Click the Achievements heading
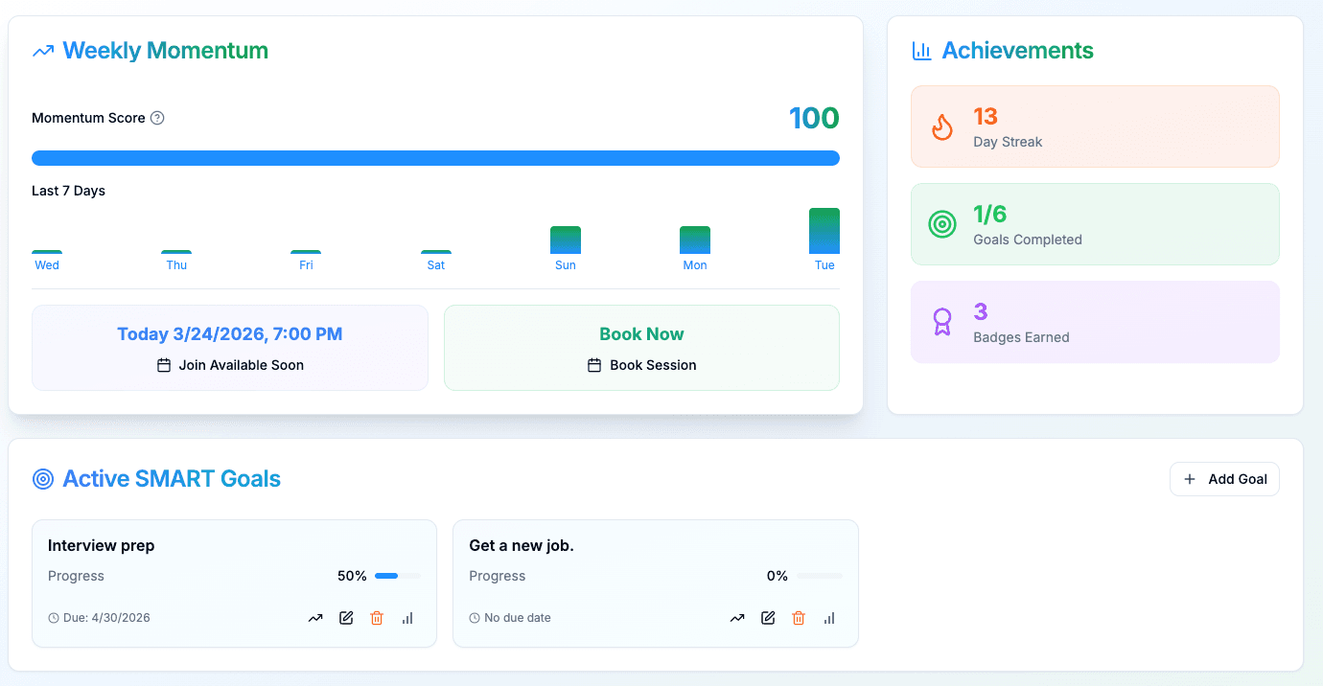The image size is (1323, 686). tap(1018, 51)
